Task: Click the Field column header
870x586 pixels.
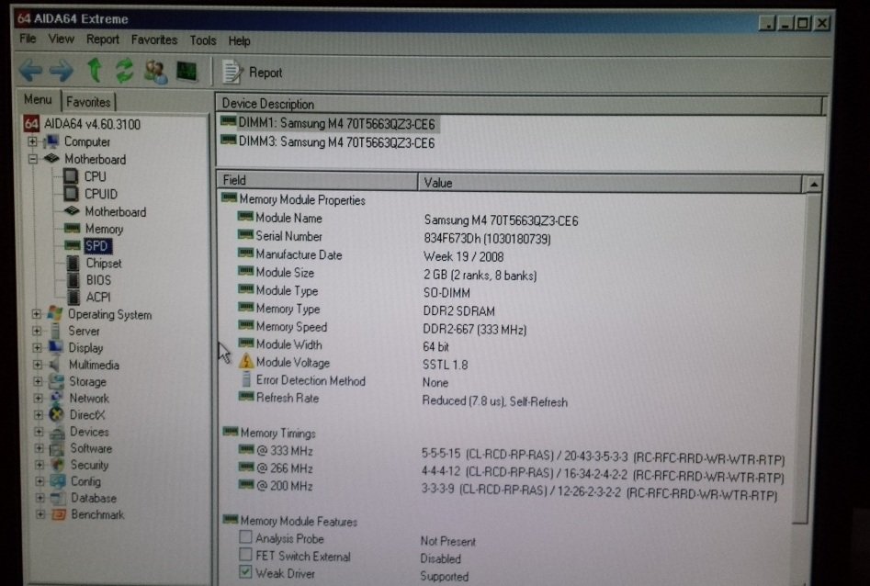Action: pyautogui.click(x=317, y=180)
